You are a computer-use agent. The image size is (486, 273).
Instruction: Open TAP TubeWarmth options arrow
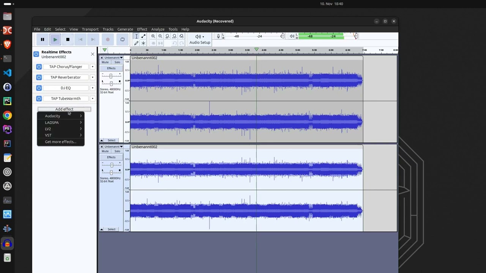click(92, 99)
